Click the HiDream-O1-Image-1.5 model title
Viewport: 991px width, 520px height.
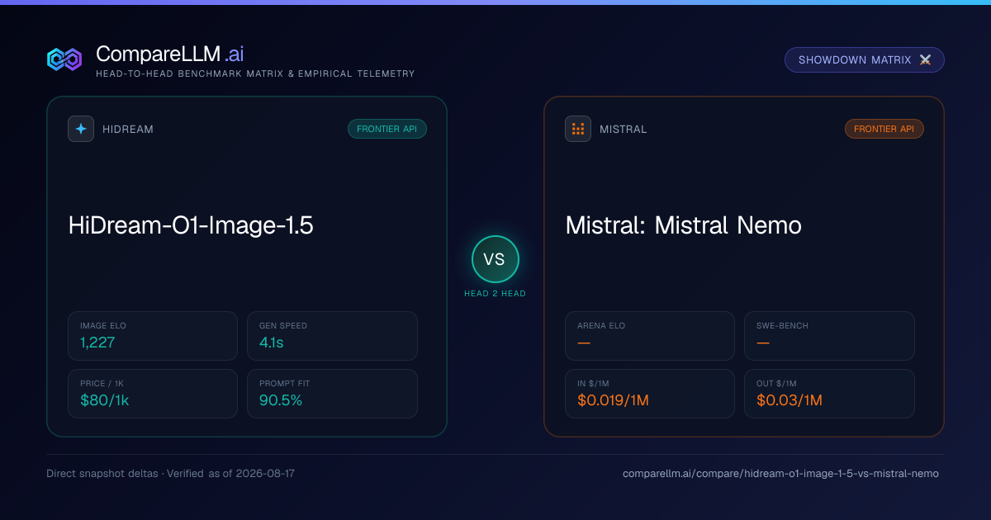click(191, 225)
